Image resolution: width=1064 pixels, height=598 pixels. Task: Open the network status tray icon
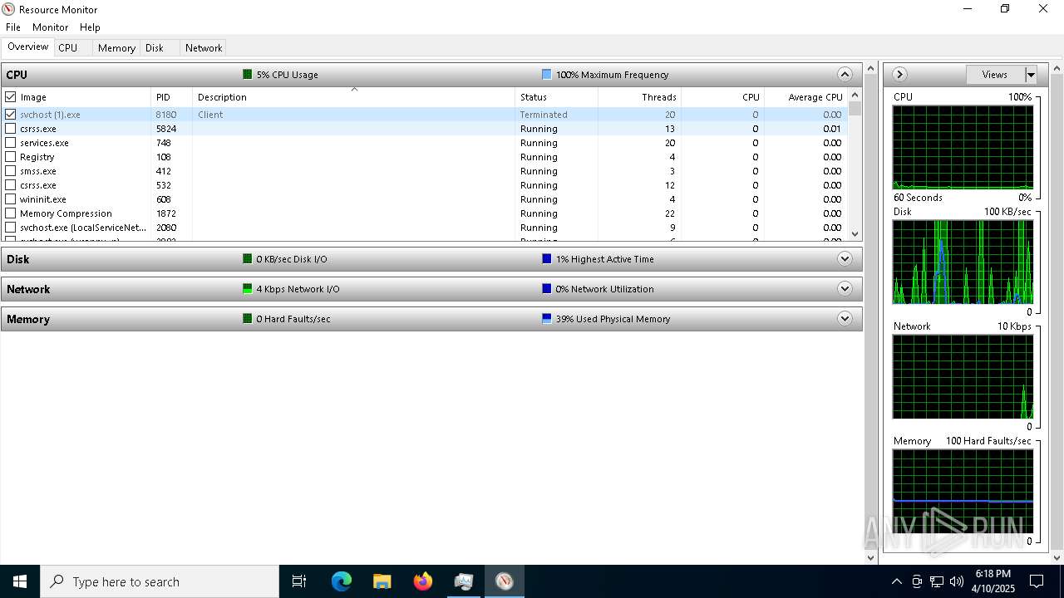[937, 581]
